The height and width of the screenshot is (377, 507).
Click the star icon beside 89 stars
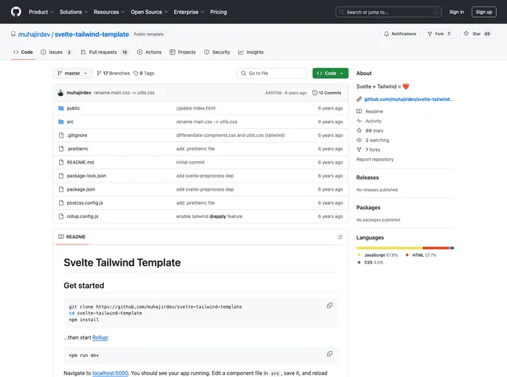(x=359, y=130)
